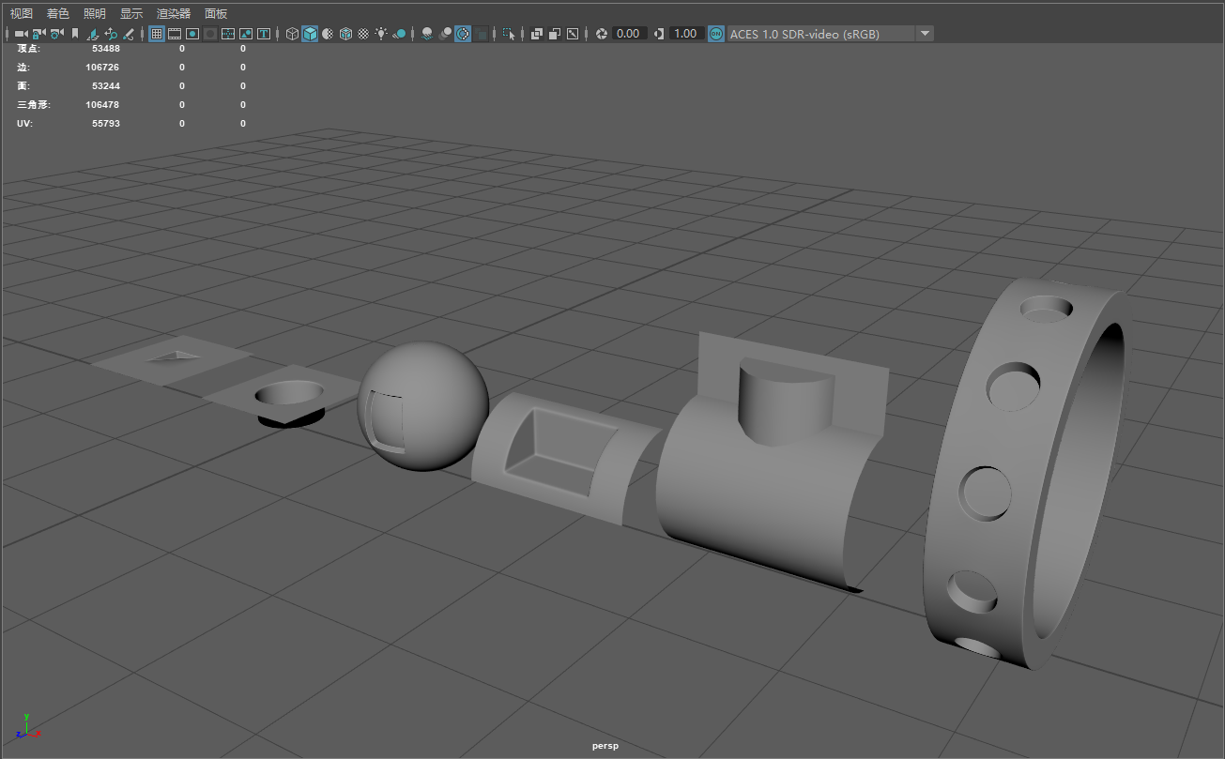Click Use All Lights bulb icon
The width and height of the screenshot is (1225, 759).
coord(382,34)
